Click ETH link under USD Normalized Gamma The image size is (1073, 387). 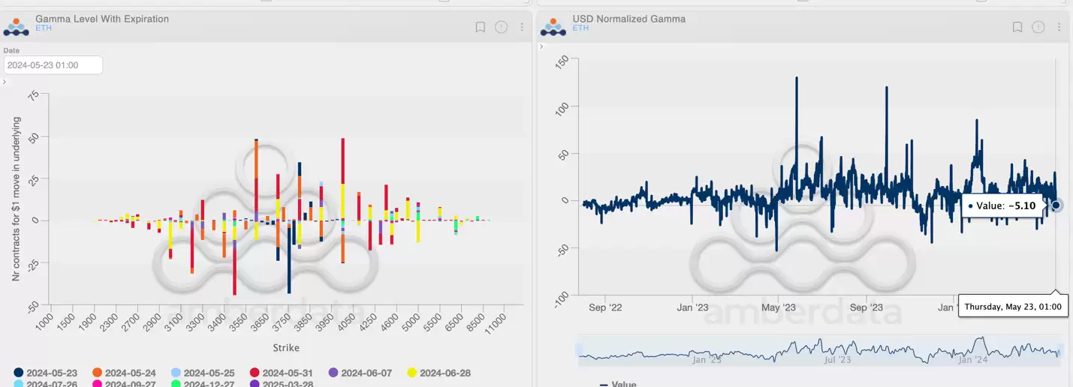(x=580, y=28)
